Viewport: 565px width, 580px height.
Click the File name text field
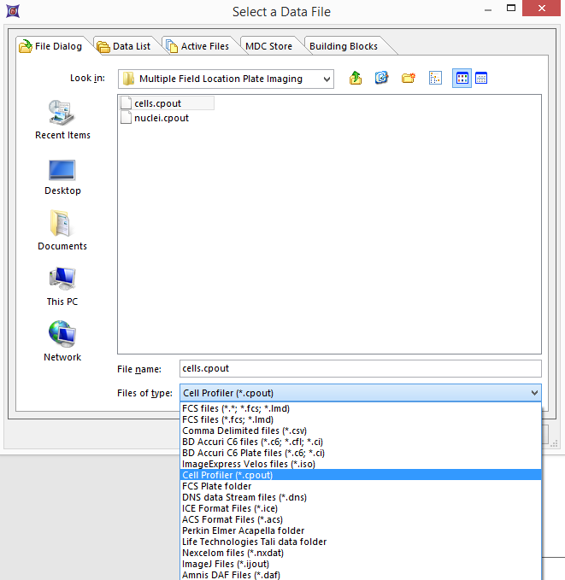360,368
